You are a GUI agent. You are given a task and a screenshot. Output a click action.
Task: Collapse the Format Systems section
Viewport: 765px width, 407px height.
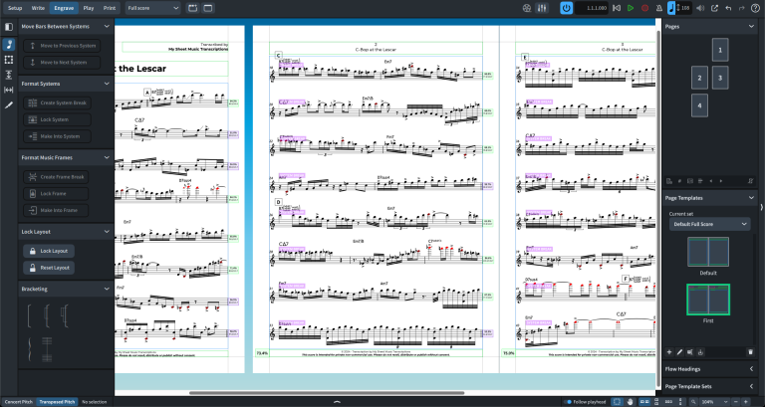click(x=107, y=84)
